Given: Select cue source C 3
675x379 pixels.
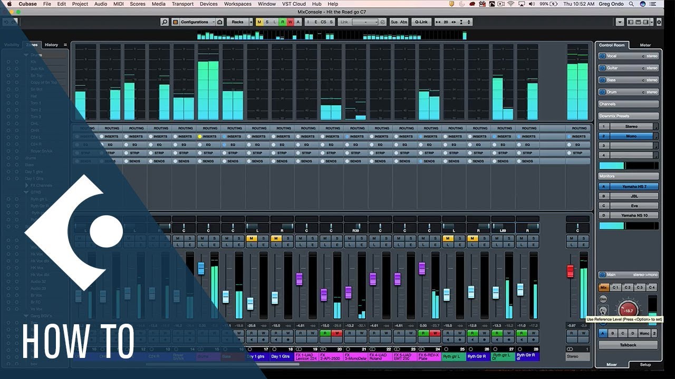Looking at the screenshot, I should pos(639,287).
